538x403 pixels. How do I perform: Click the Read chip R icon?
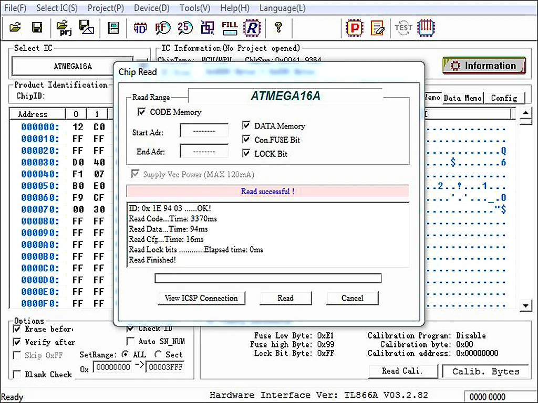point(252,28)
